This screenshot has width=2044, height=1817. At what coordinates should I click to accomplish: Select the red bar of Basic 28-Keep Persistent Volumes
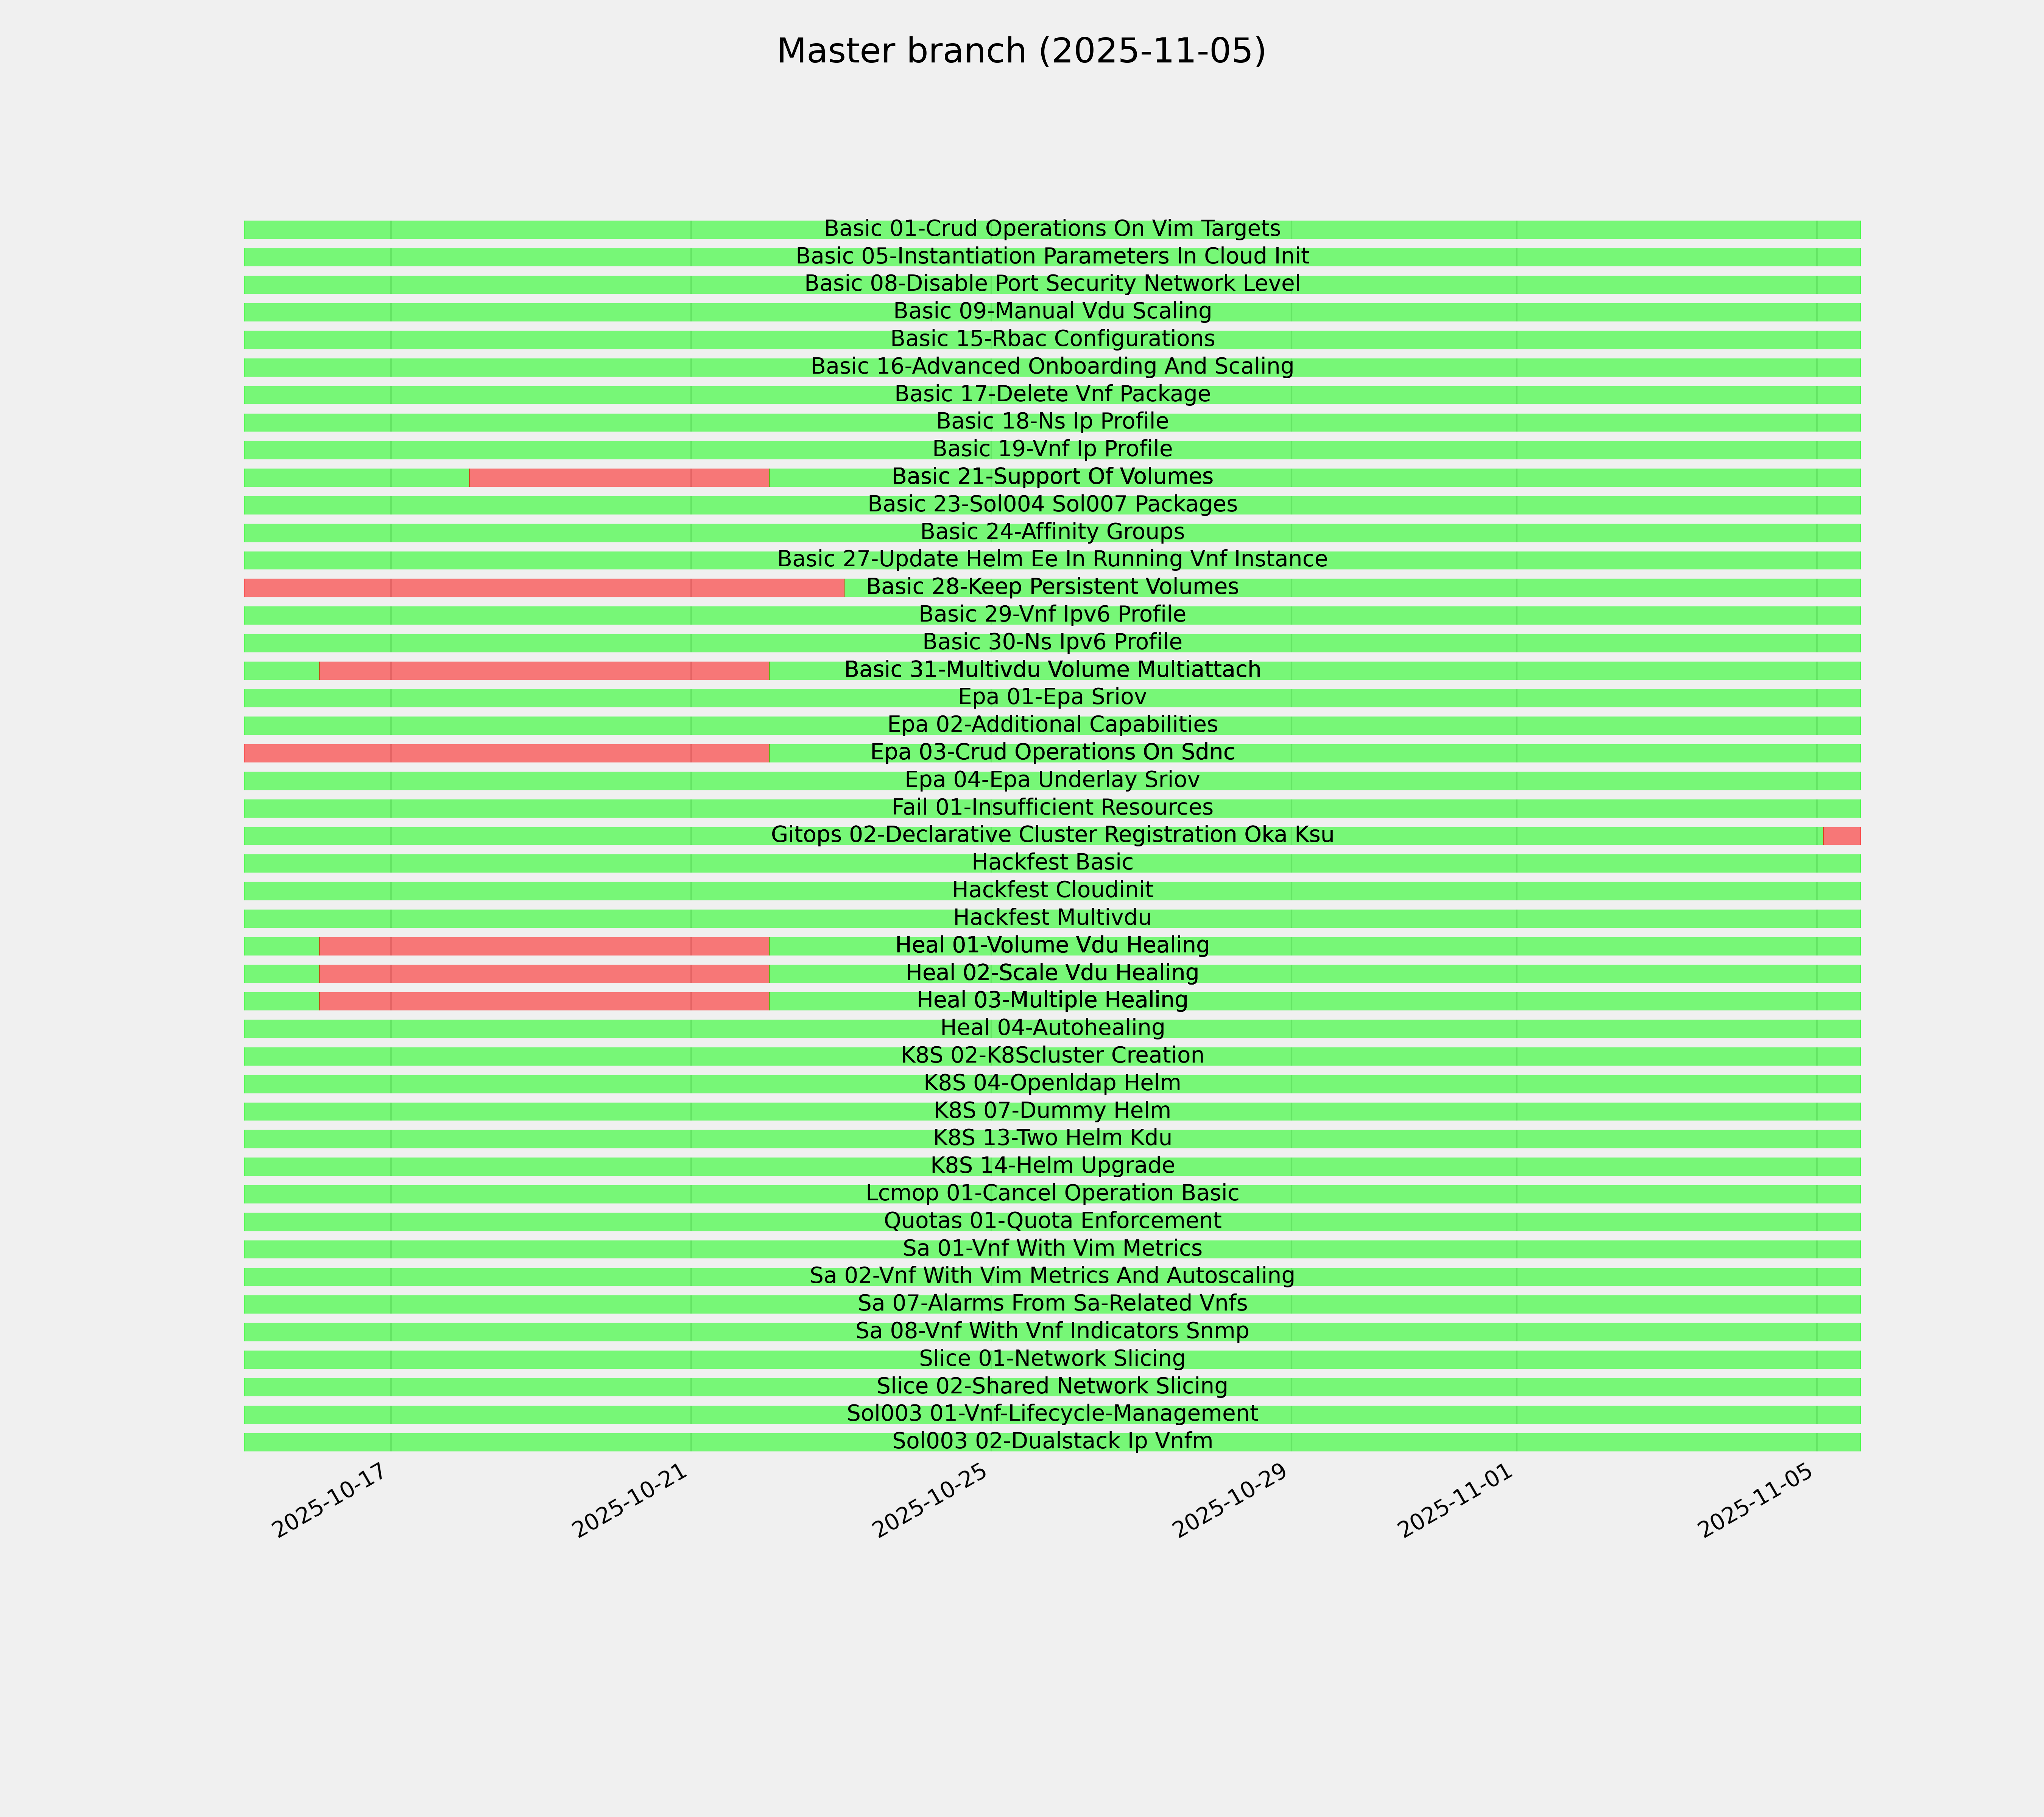(x=543, y=587)
